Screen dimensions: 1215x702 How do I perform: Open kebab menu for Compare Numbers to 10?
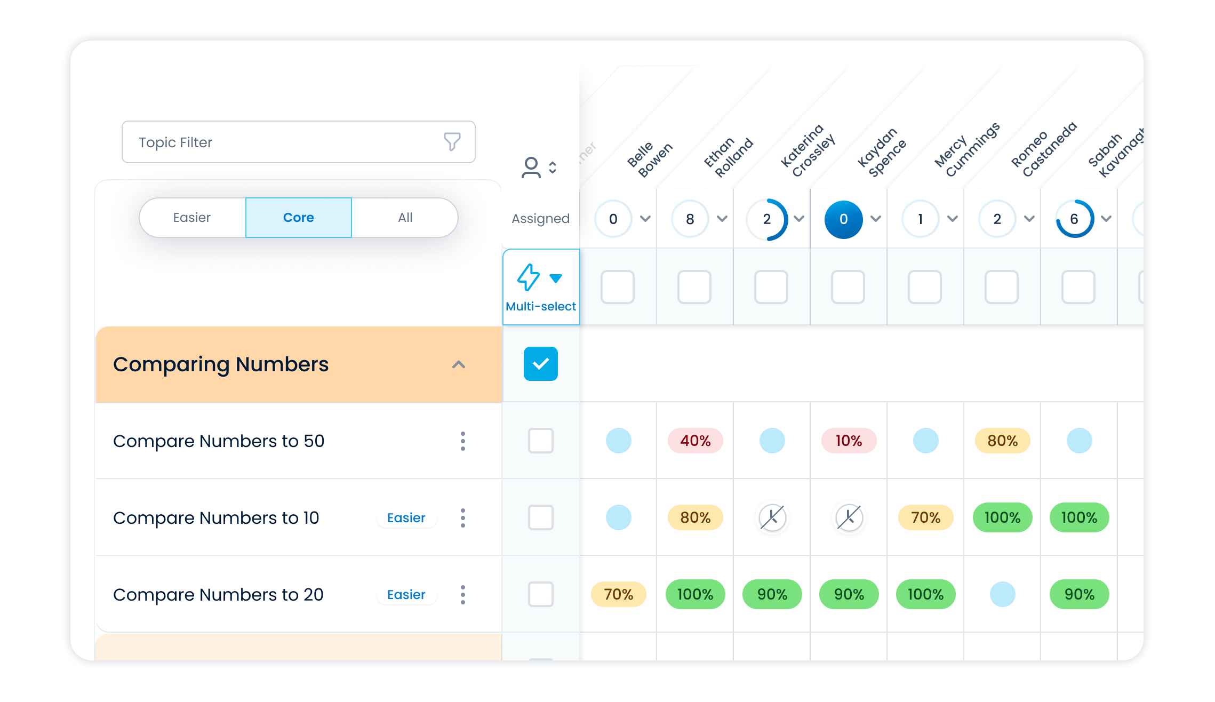click(x=462, y=518)
